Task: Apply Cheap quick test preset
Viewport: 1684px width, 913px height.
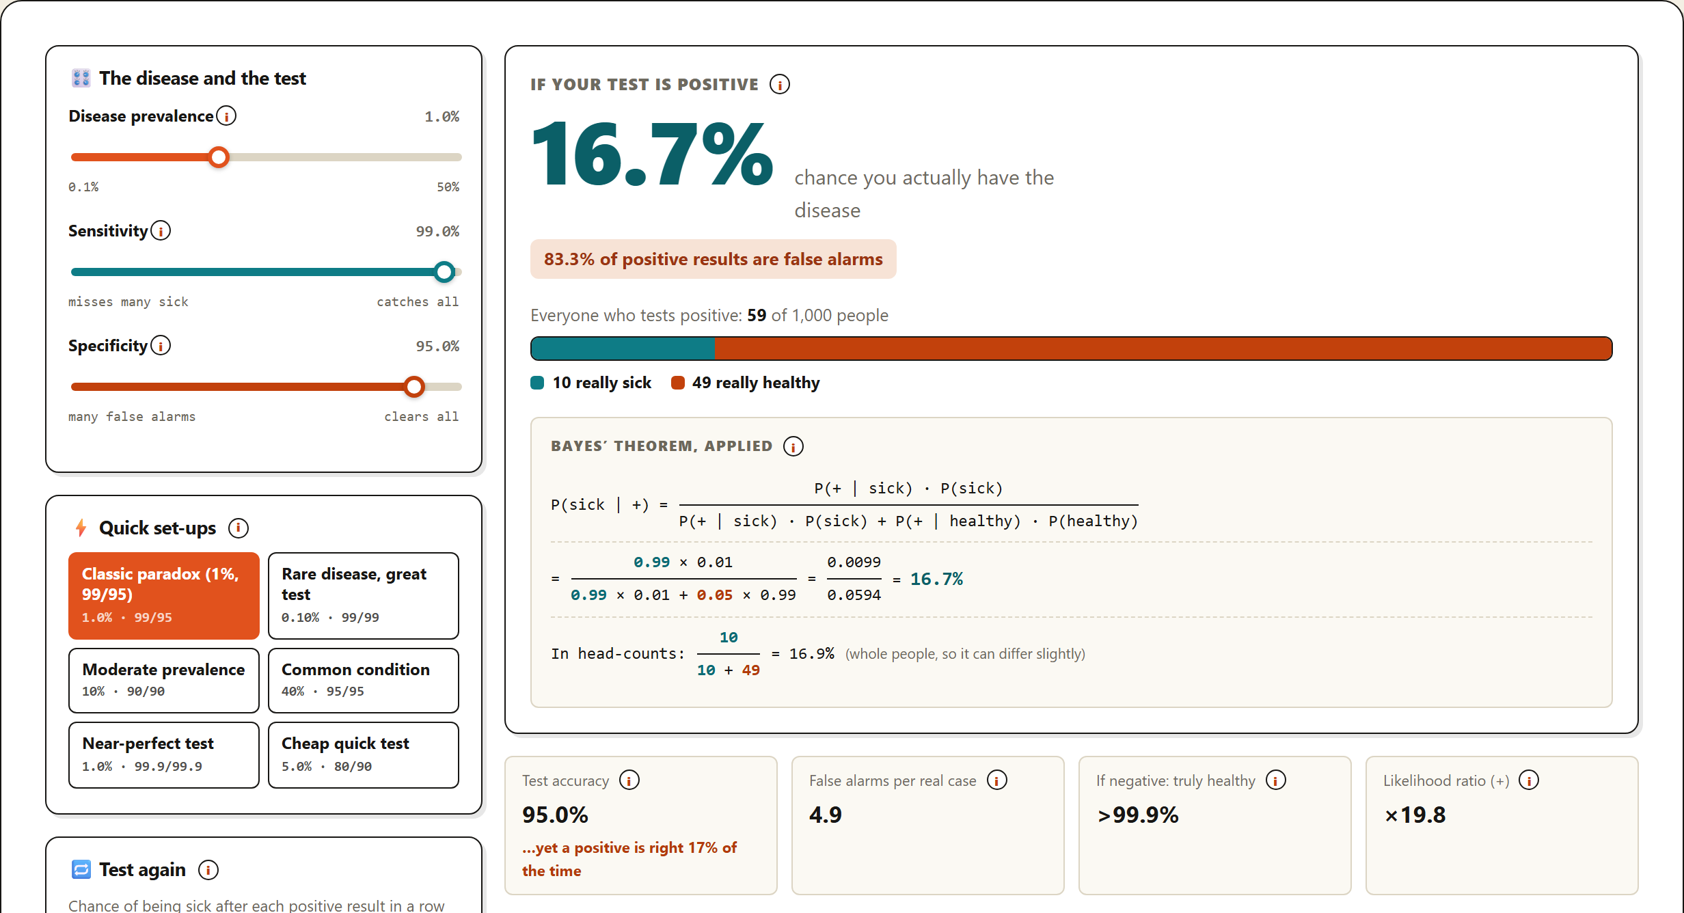Action: tap(364, 755)
